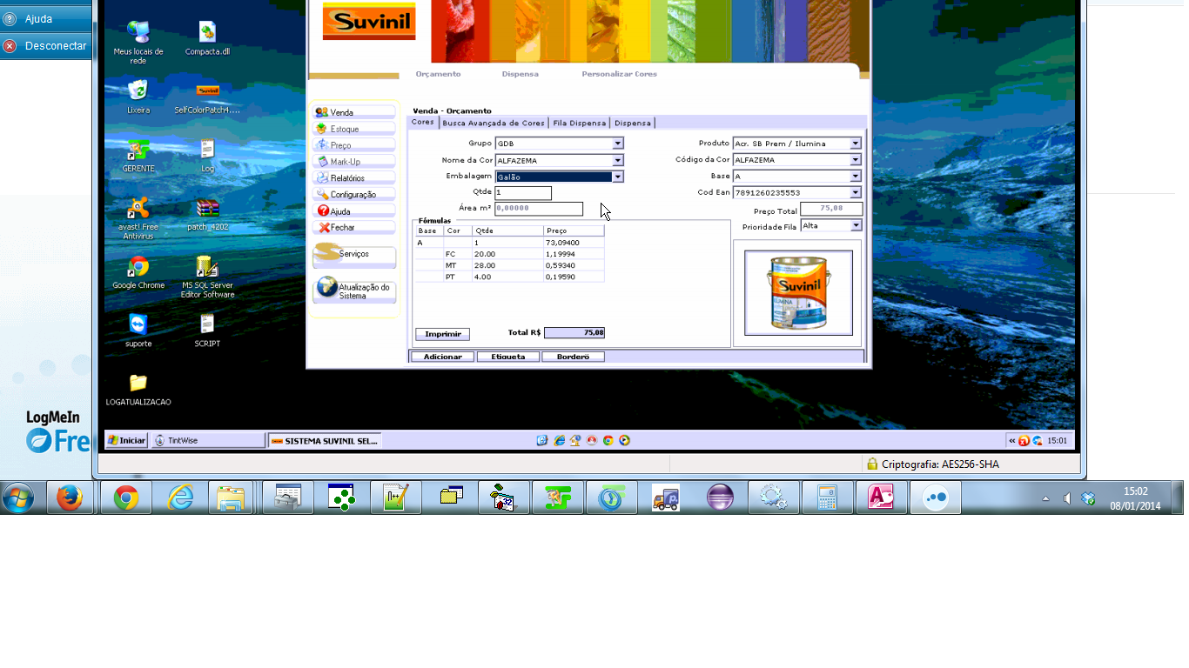
Task: Click the Preço Total field
Action: point(831,209)
